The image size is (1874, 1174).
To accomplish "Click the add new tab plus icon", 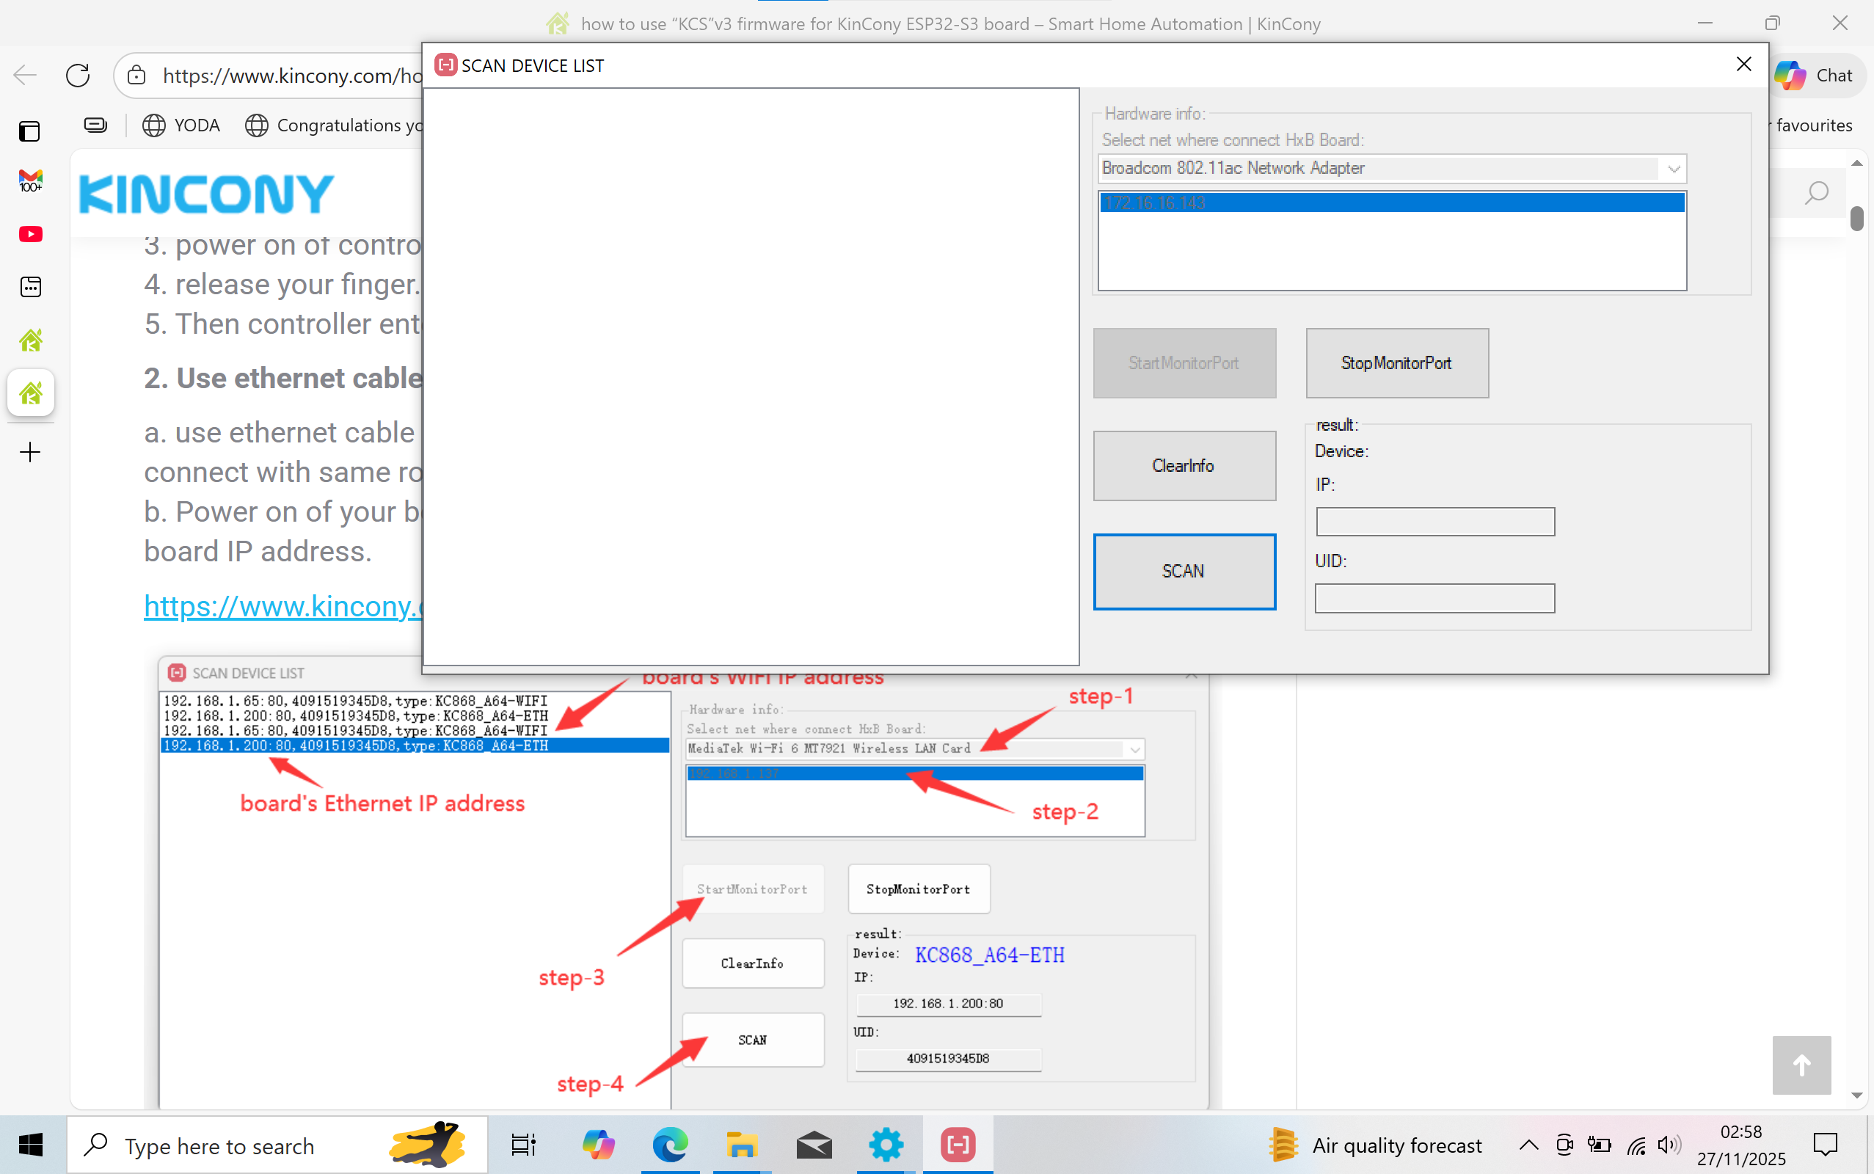I will [29, 452].
